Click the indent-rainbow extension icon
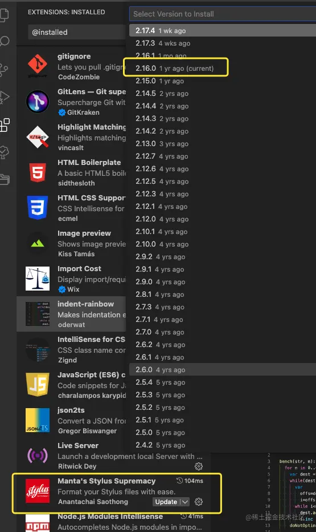 pos(38,314)
